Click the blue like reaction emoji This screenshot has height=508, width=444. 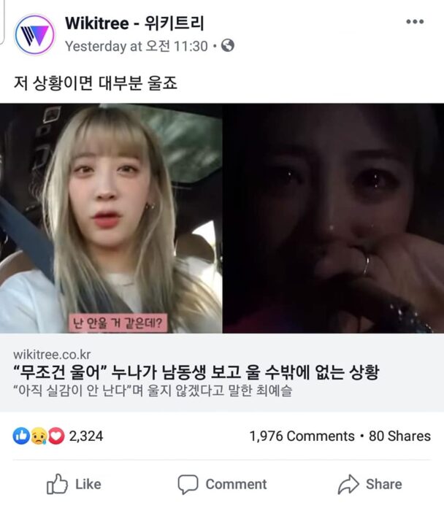[x=21, y=436]
